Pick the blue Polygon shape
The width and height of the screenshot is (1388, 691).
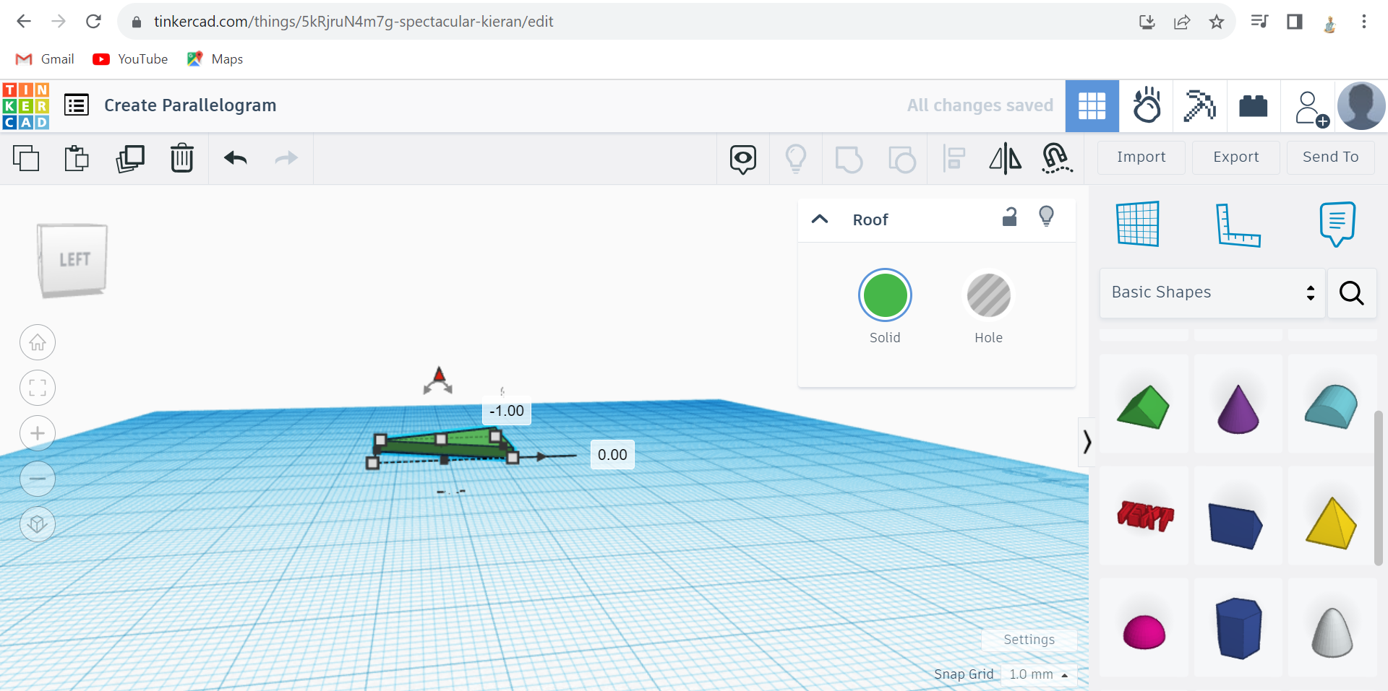[x=1238, y=627]
